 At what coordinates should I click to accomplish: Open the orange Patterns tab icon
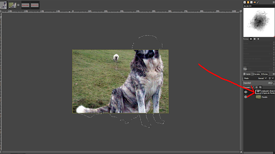248,2
